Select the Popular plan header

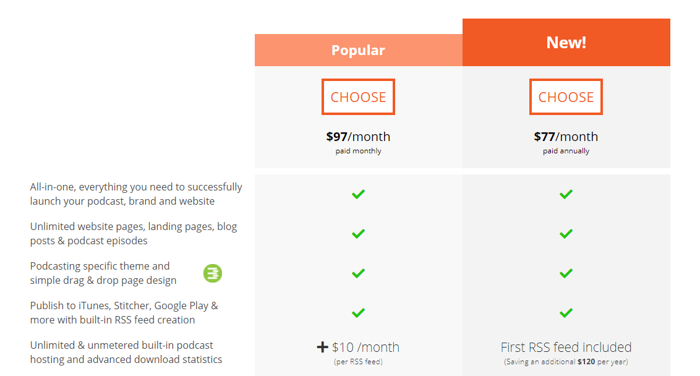coord(358,49)
